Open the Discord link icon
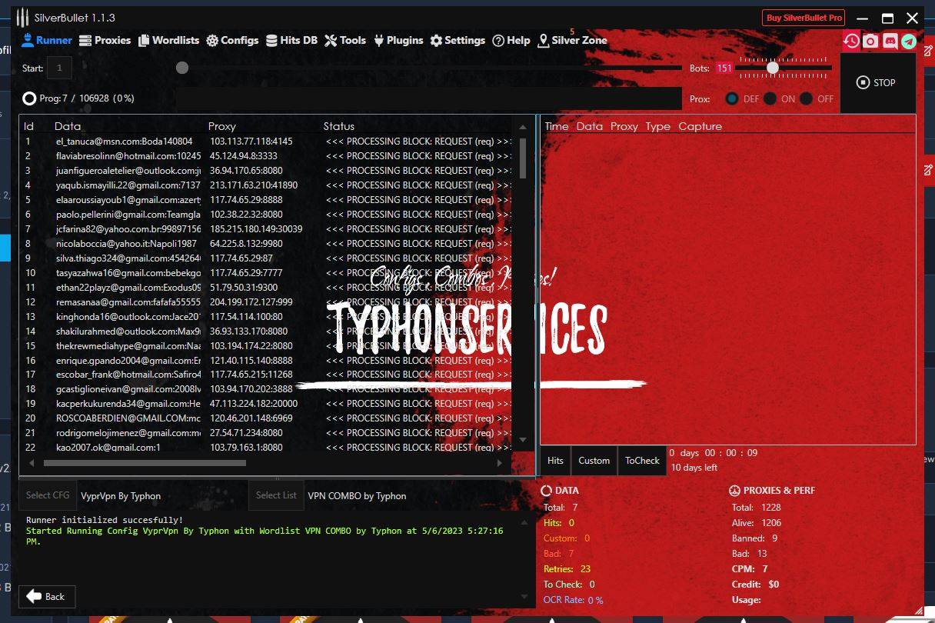 pos(890,42)
